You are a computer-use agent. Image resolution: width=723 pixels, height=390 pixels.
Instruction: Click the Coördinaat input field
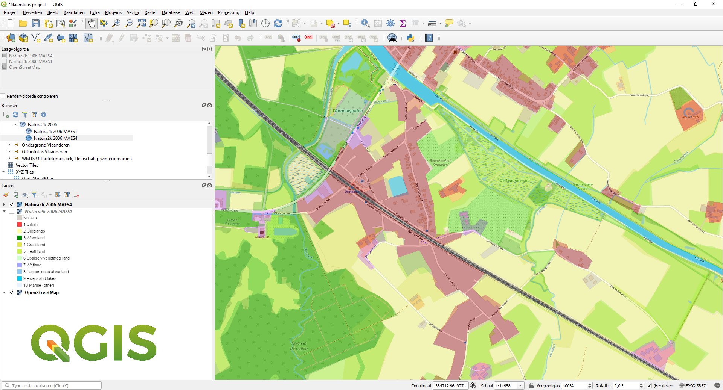click(x=450, y=386)
